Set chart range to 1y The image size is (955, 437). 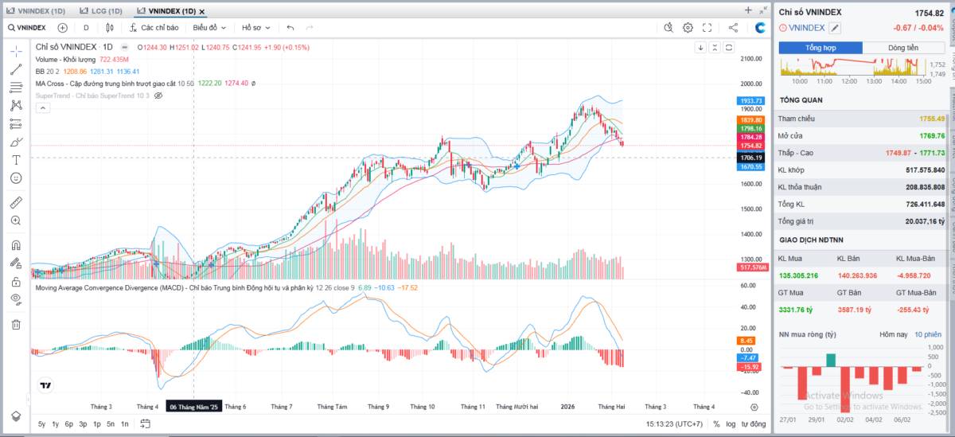(56, 424)
